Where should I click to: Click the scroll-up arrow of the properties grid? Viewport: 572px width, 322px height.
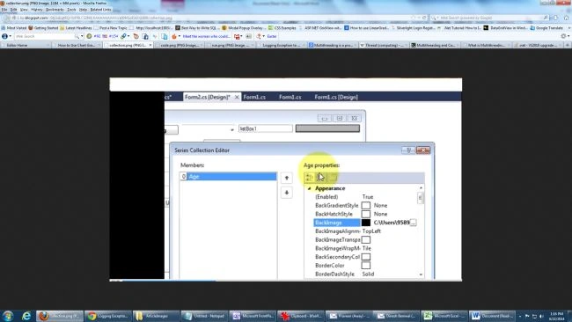click(x=421, y=188)
